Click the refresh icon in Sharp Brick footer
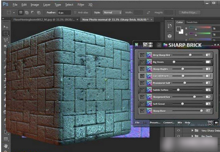This screenshot has height=152, width=220. coord(210,123)
